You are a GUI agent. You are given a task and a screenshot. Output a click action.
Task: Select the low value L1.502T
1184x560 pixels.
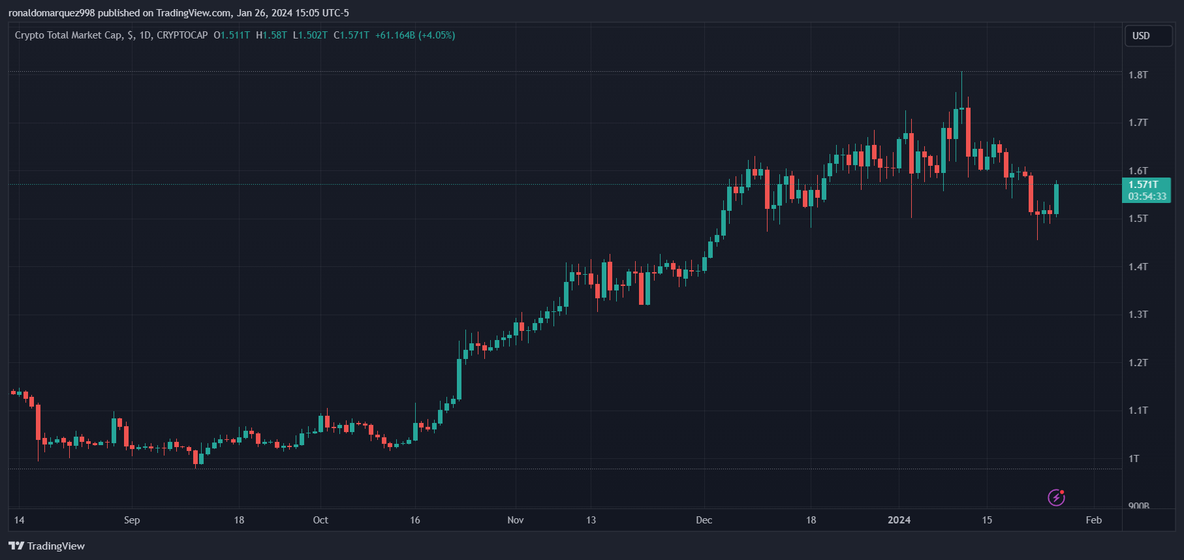(x=310, y=35)
